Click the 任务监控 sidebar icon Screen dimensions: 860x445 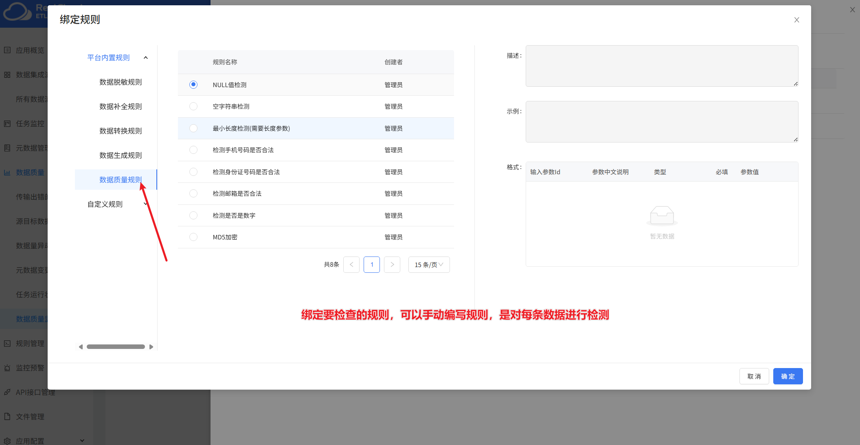click(7, 123)
